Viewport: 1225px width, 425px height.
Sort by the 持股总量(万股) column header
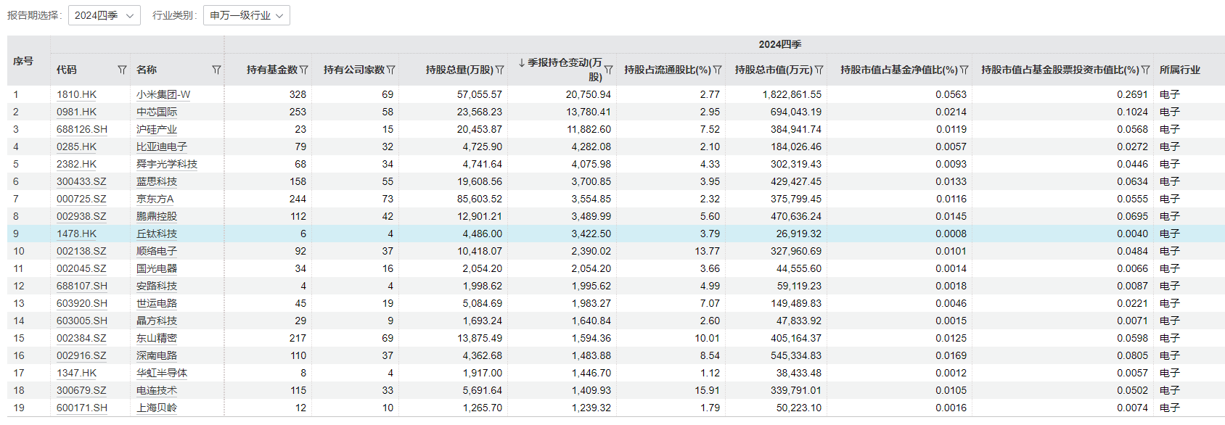[459, 70]
